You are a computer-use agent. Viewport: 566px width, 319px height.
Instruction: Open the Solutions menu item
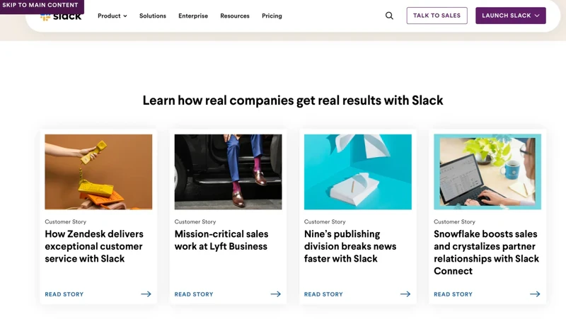(x=153, y=16)
